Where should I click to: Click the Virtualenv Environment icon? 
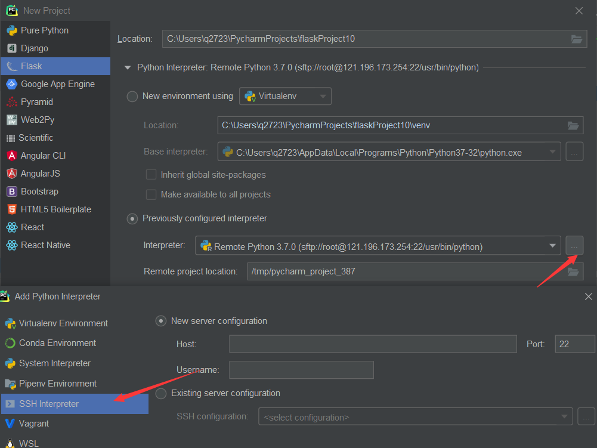coord(10,324)
